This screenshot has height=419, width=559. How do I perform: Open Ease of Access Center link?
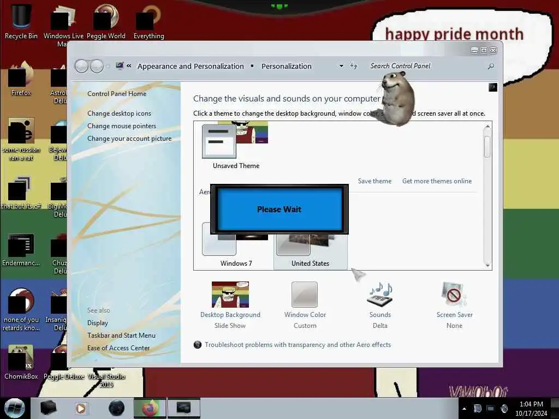pos(118,348)
